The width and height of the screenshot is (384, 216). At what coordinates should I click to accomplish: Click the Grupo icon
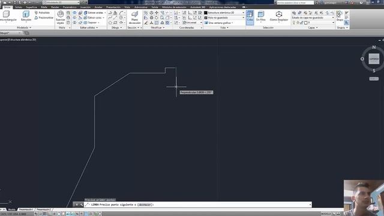[x=340, y=16]
